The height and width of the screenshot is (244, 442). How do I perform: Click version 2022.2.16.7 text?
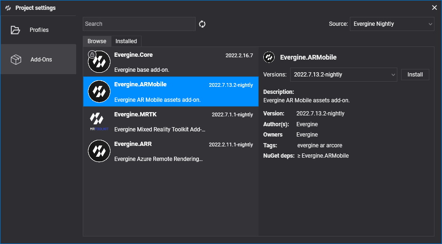239,55
